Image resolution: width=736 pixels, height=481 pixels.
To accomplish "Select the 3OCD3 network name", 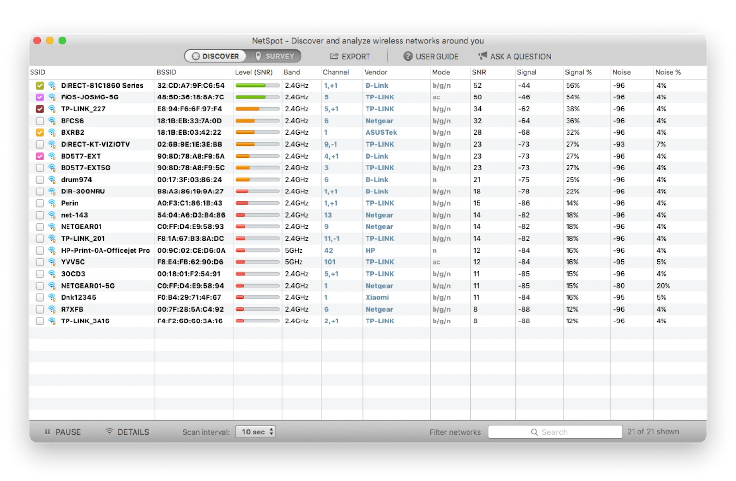I will click(x=73, y=274).
